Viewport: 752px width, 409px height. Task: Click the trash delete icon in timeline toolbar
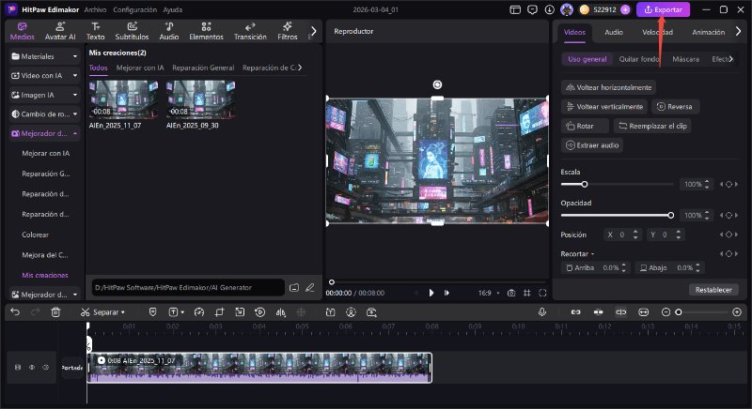tap(55, 311)
